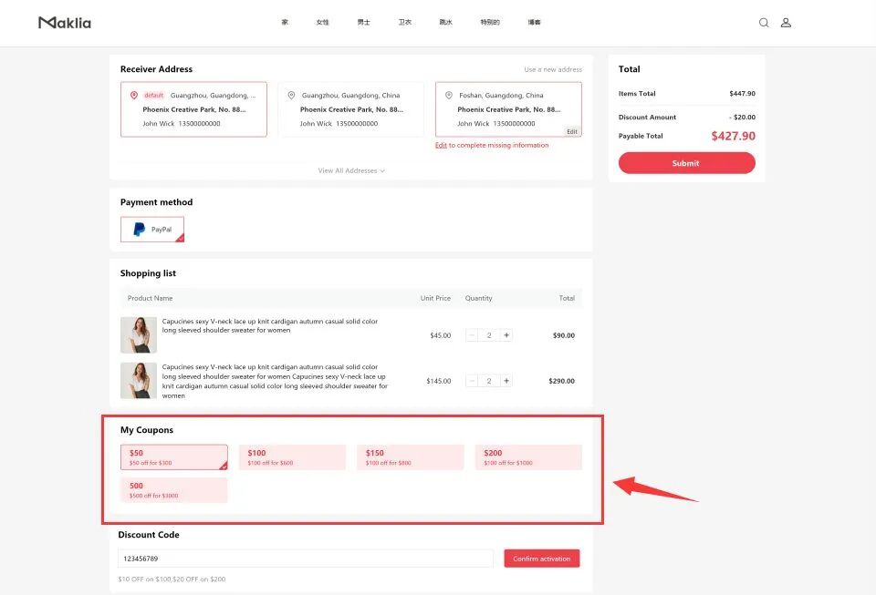Click the Discount Amount -$20.00 value
876x595 pixels.
(x=742, y=118)
